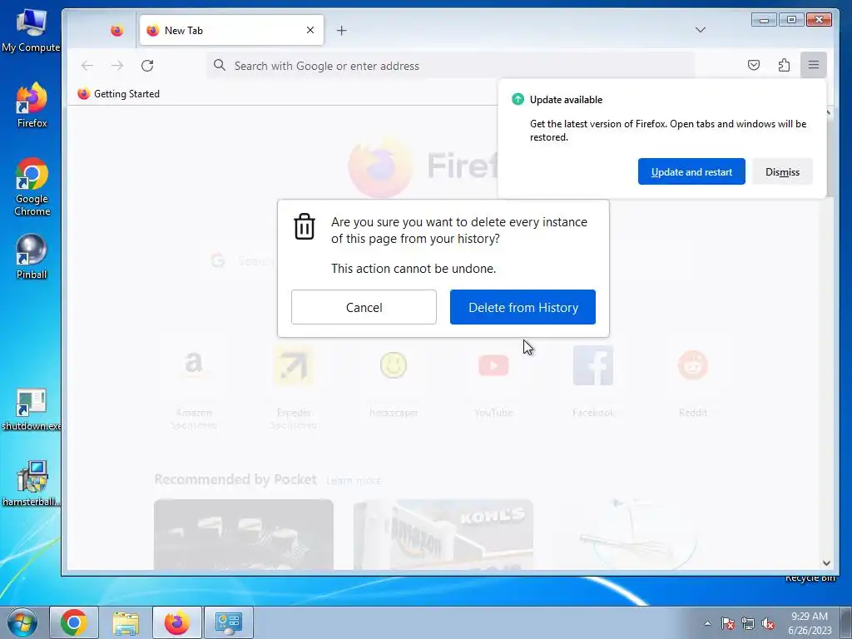The width and height of the screenshot is (852, 639).
Task: Go forward one page
Action: point(117,66)
